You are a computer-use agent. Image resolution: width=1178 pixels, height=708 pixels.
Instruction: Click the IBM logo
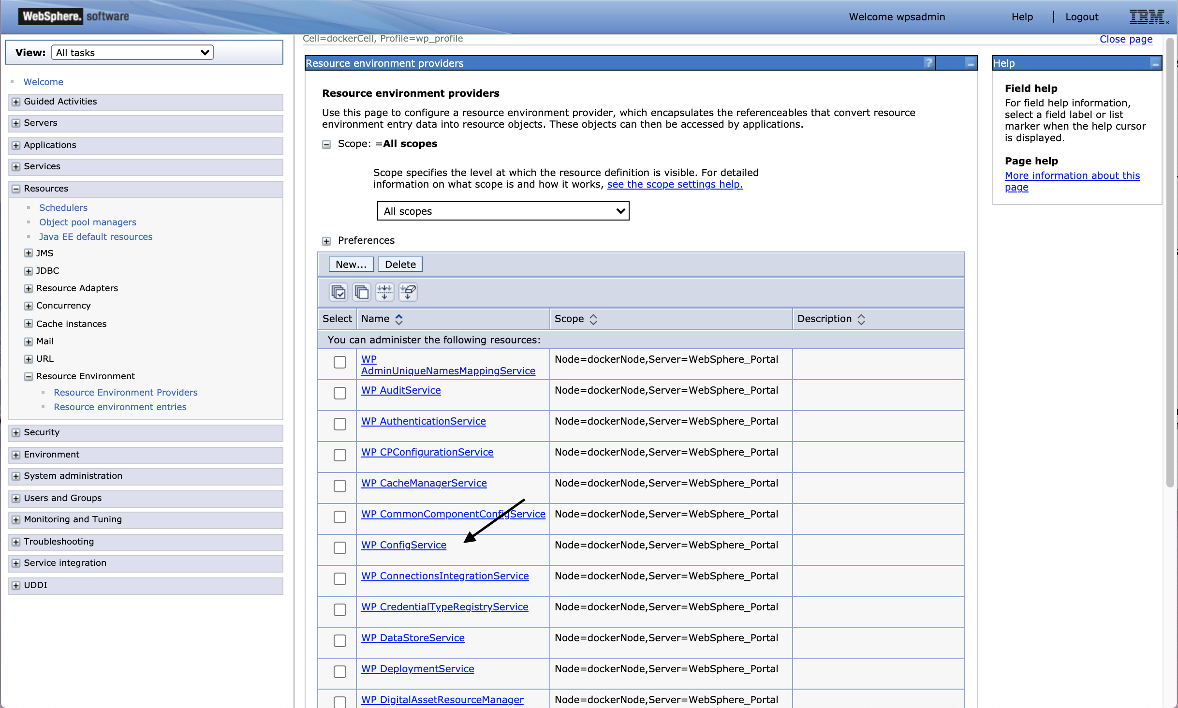(1149, 16)
